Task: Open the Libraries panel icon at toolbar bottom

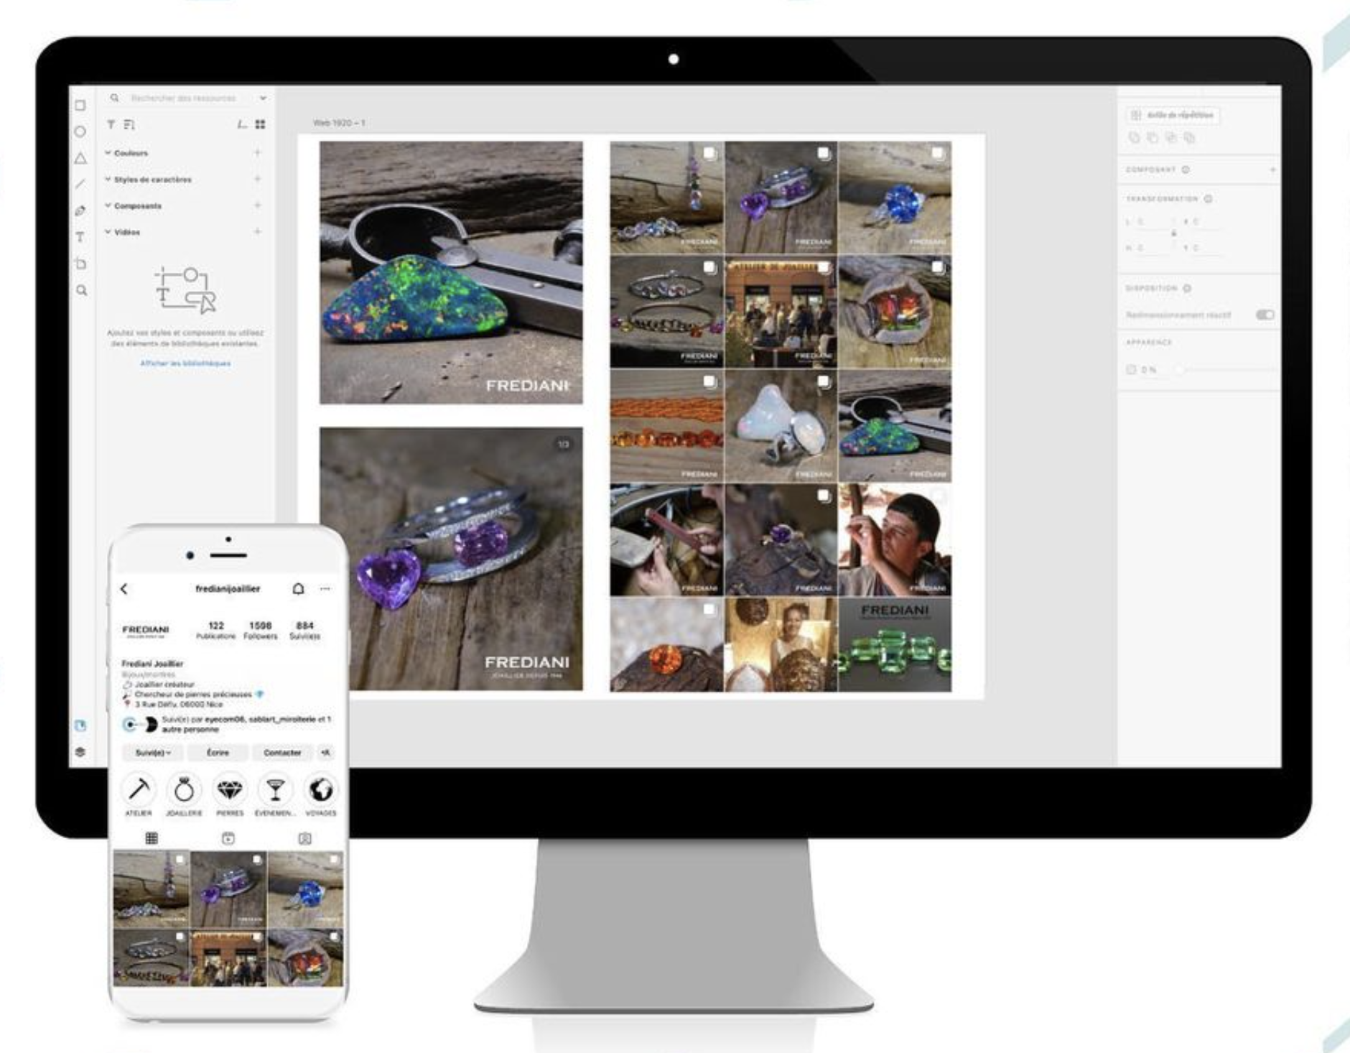Action: click(x=80, y=725)
